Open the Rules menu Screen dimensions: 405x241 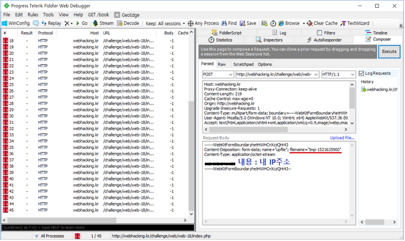coord(33,15)
